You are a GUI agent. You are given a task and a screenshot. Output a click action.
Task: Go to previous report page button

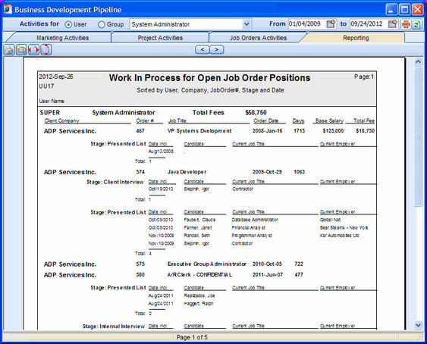[203, 49]
